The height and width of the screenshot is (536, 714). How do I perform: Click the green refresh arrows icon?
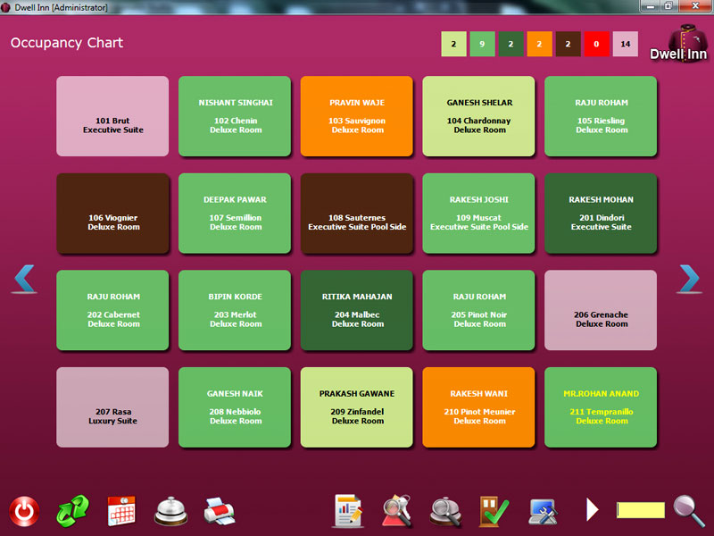(x=72, y=511)
